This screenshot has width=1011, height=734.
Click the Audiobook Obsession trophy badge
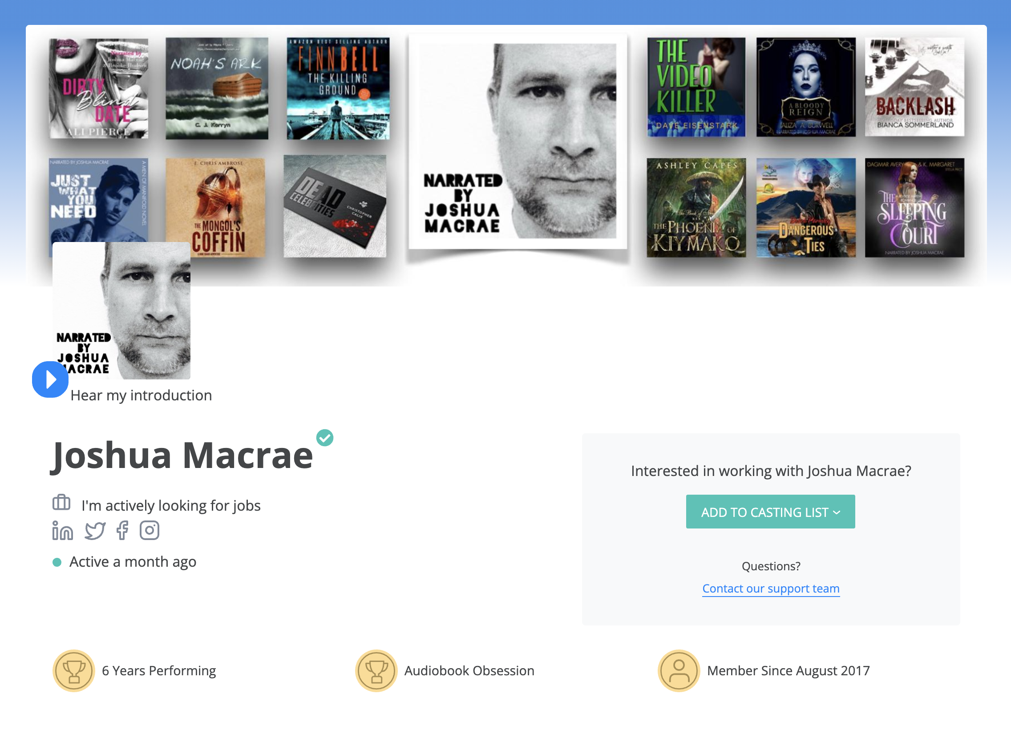[x=376, y=671]
